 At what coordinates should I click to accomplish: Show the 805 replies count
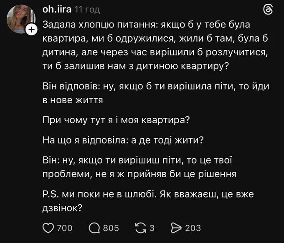(111, 228)
